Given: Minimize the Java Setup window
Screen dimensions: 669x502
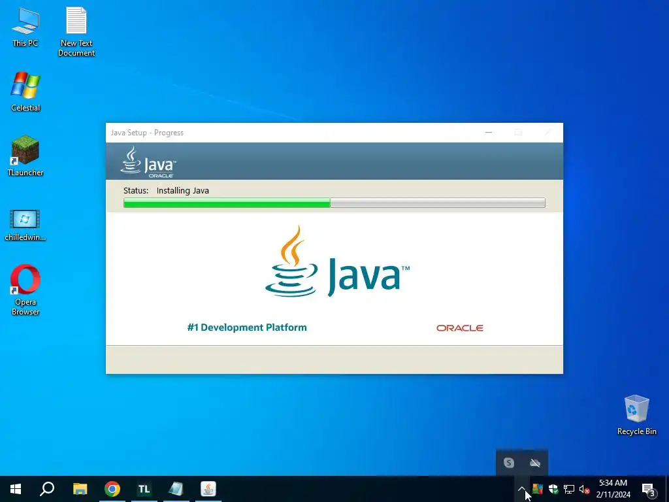Looking at the screenshot, I should [489, 133].
